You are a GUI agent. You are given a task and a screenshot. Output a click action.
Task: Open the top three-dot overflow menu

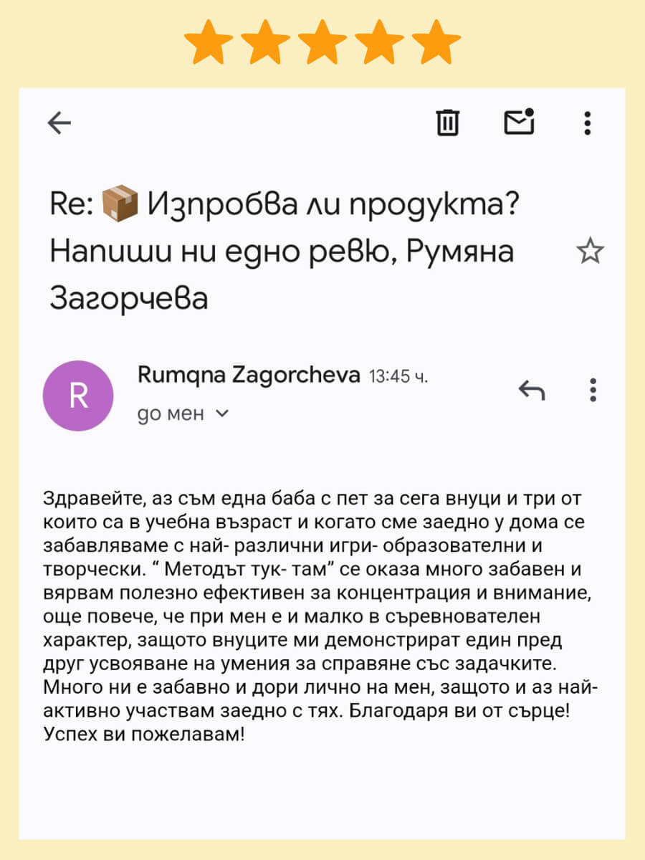588,123
